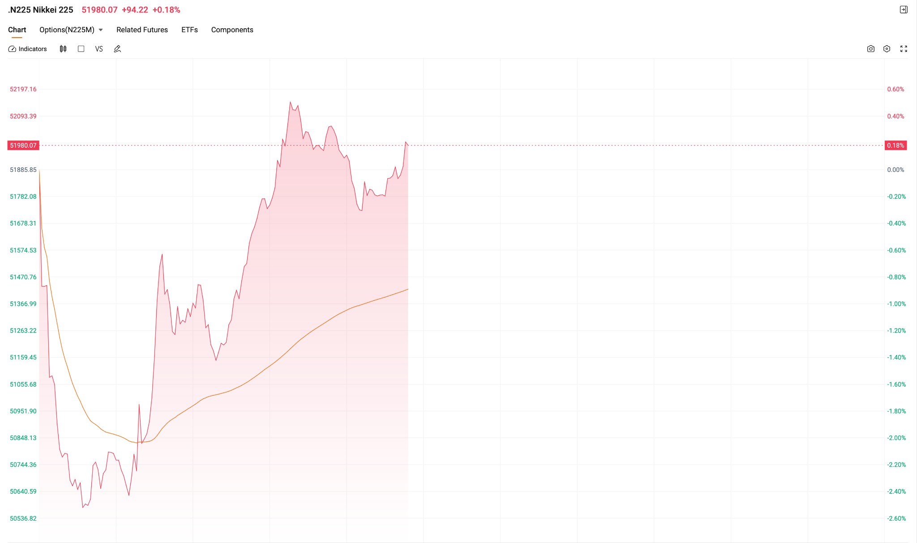Select the Chart tab label
The image size is (917, 543).
tap(17, 30)
